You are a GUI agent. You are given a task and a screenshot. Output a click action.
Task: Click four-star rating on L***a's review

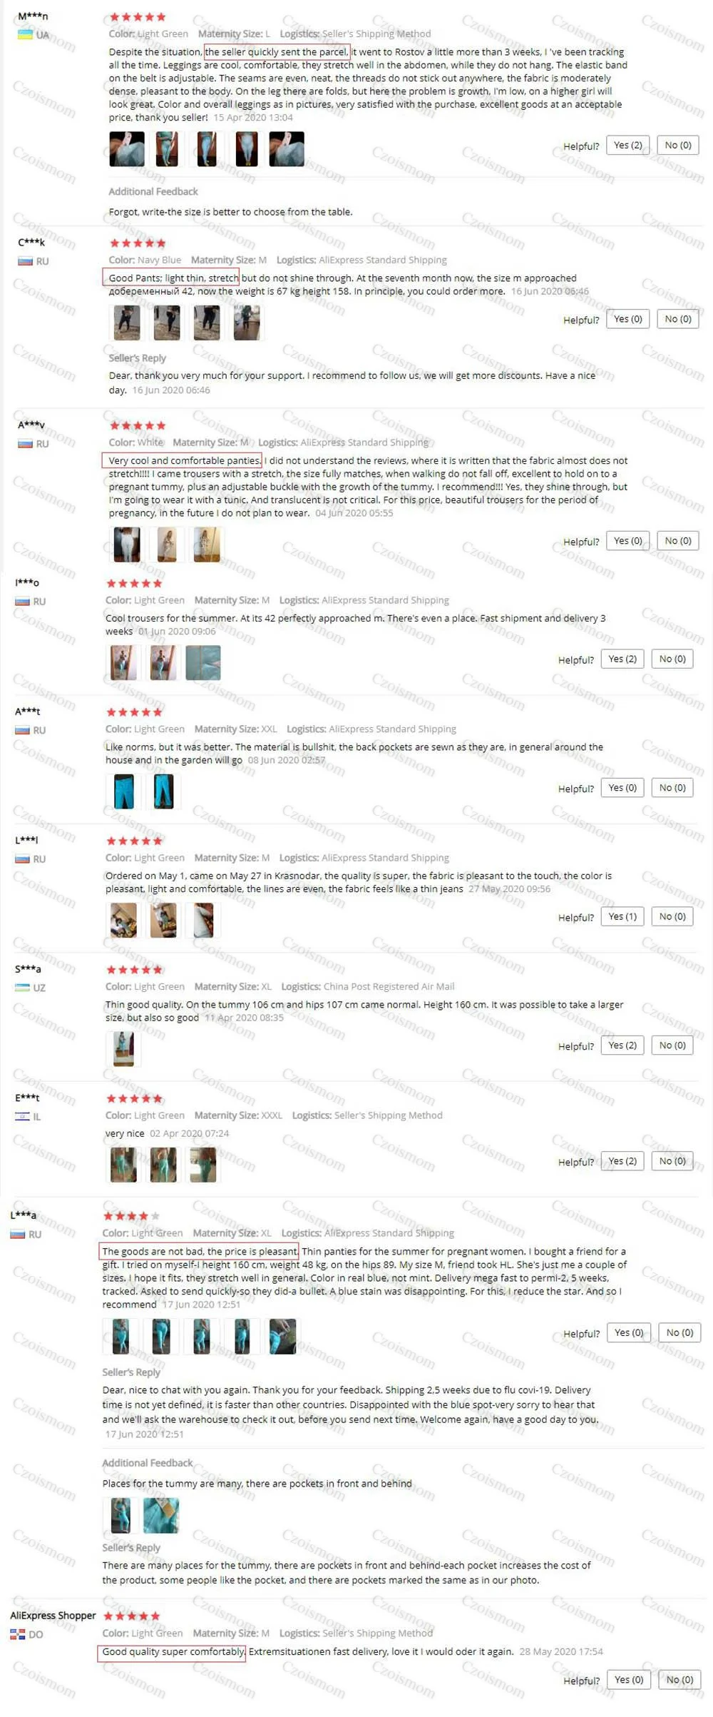tap(131, 1216)
